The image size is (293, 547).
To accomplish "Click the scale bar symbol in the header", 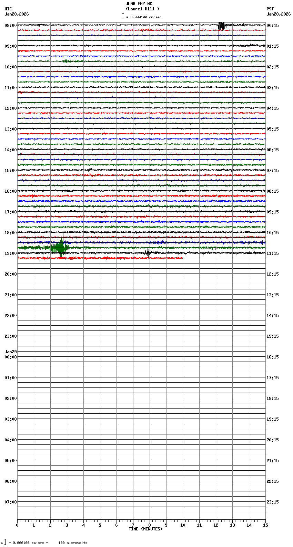I will tap(123, 16).
